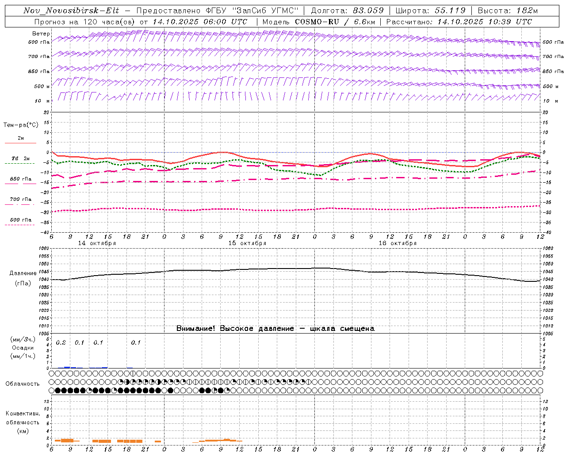This screenshot has width=566, height=453.
Task: Click the "700 гПа" temperature legend entry
Action: coord(21,199)
